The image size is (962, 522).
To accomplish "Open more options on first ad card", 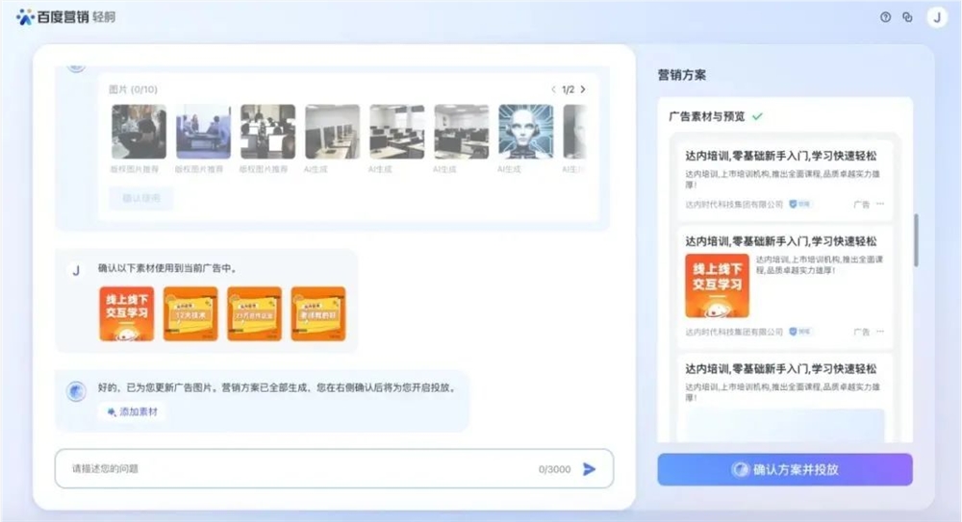I will tap(880, 204).
